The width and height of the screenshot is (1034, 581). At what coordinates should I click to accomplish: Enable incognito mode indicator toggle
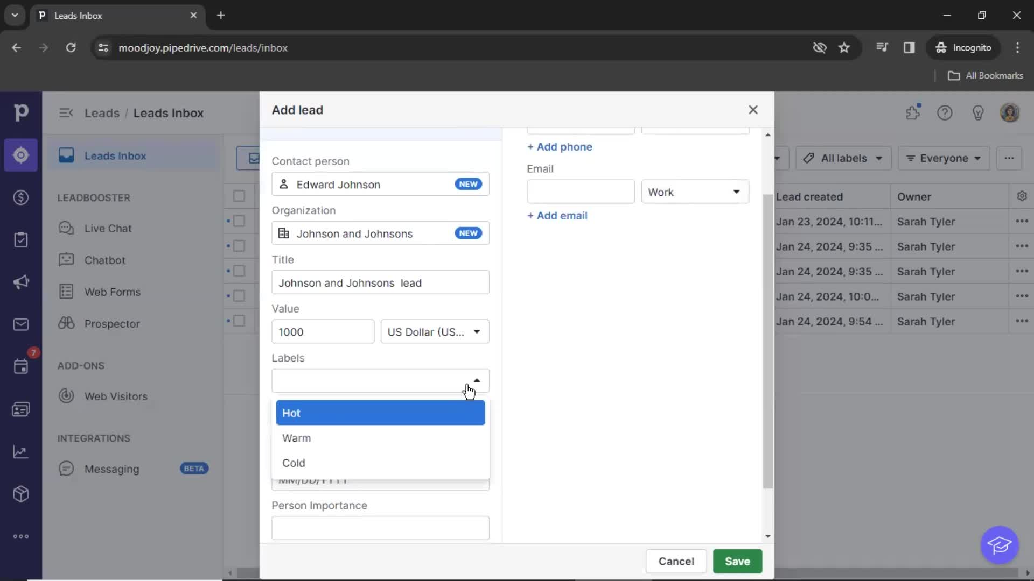963,47
